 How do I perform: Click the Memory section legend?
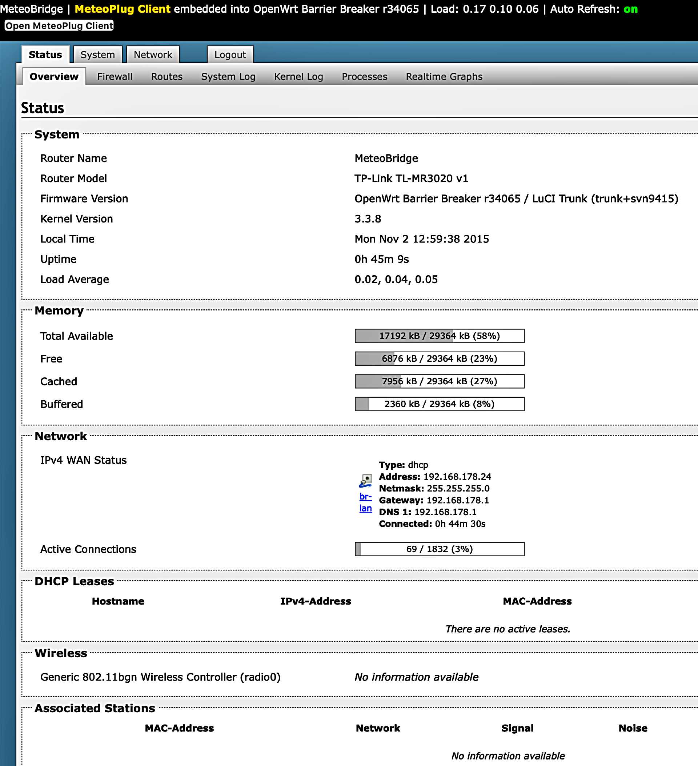(x=59, y=311)
